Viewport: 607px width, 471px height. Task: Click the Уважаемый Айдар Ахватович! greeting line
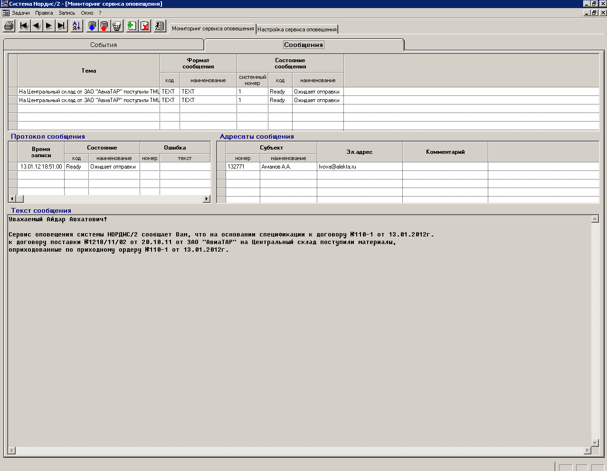click(x=58, y=219)
